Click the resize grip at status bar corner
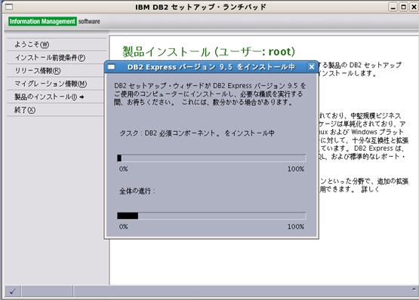Viewport: 419px width, 300px height. tap(414, 289)
